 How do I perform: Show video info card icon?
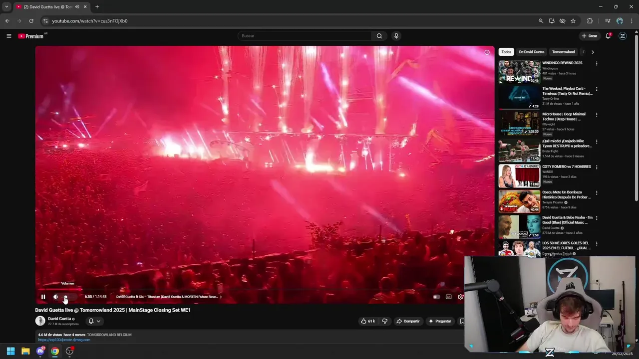(487, 52)
